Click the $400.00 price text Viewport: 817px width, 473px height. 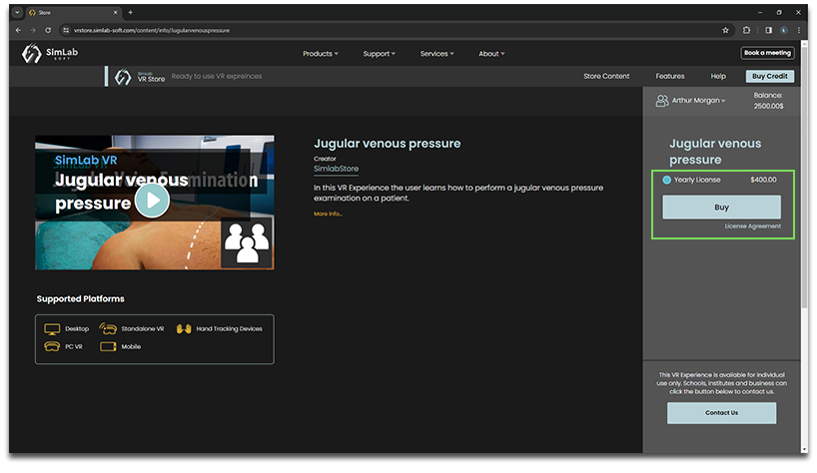(763, 180)
